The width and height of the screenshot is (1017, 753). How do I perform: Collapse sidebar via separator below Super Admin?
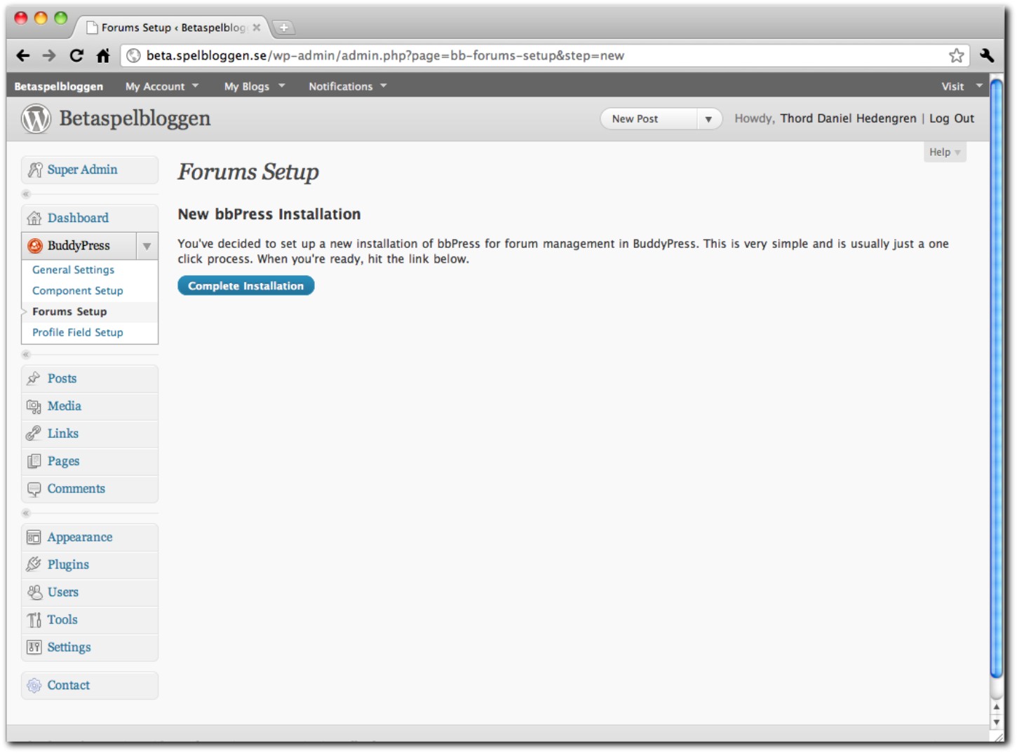[x=27, y=194]
